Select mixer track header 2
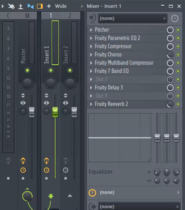Screen dimensions: 185x210 tap(70, 16)
